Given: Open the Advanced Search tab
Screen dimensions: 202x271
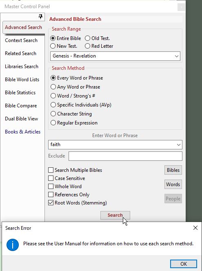Looking at the screenshot, I should (x=23, y=27).
